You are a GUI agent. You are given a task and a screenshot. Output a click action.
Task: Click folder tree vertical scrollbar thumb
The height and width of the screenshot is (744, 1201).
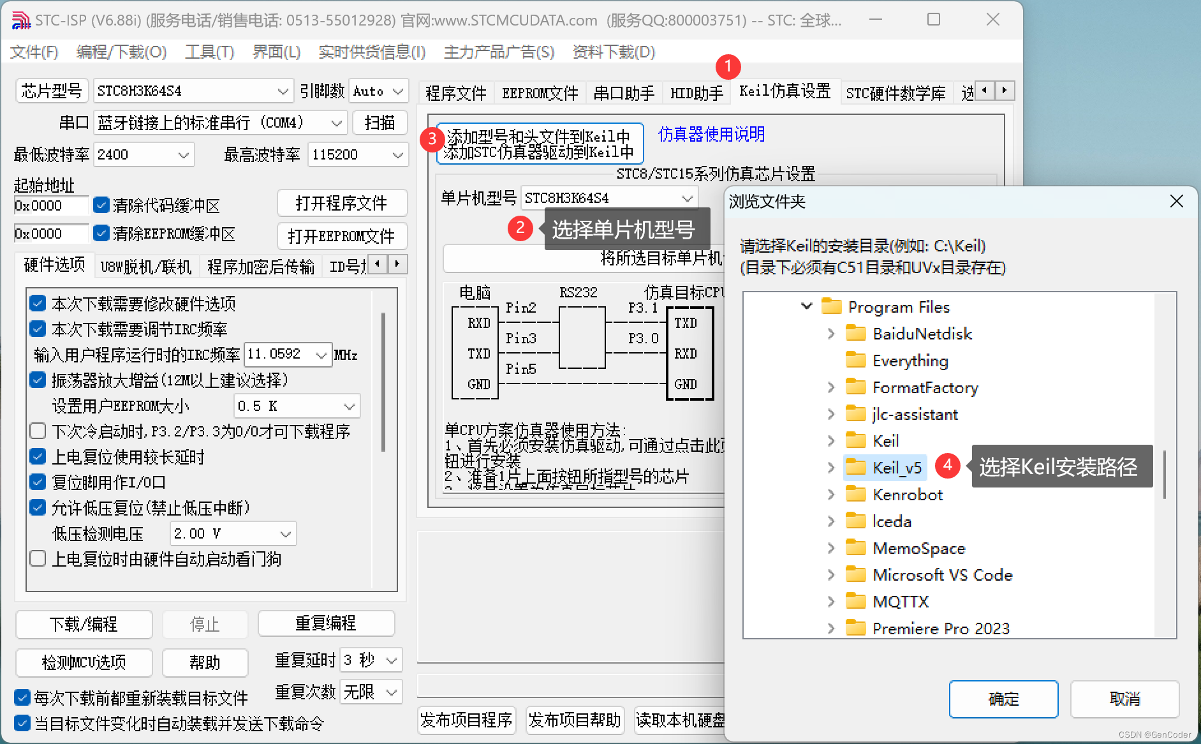coord(1165,474)
